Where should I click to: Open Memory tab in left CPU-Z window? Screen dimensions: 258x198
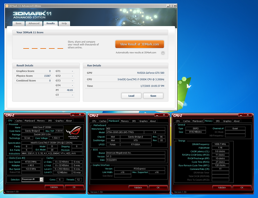pos(41,121)
